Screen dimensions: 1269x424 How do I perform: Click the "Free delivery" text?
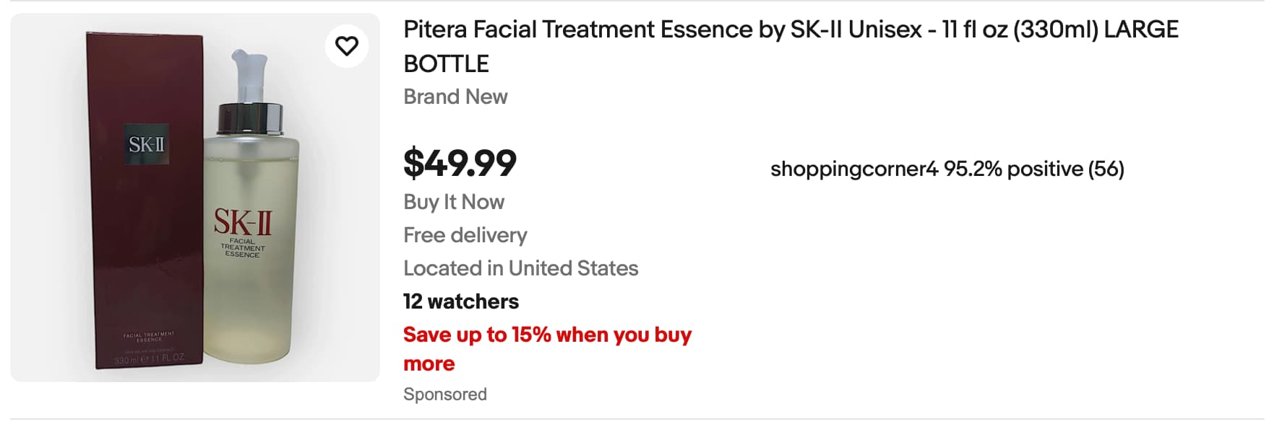(465, 235)
